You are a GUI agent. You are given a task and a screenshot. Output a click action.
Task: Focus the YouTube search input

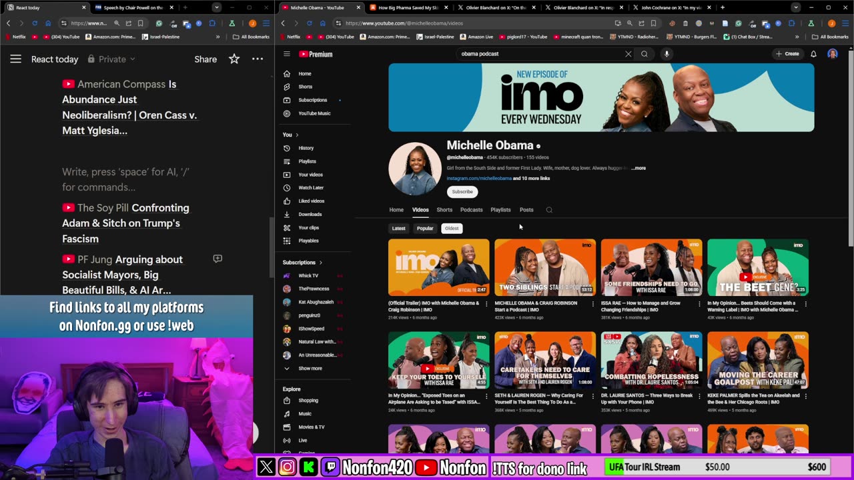[540, 54]
